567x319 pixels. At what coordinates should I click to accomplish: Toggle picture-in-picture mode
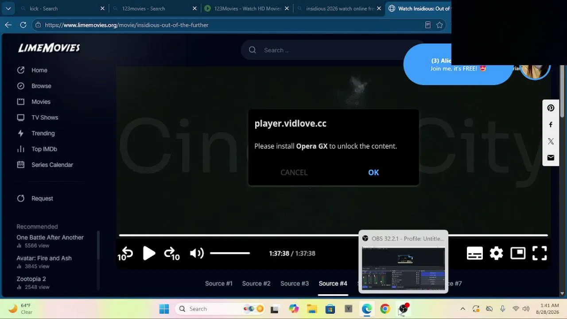tap(517, 253)
